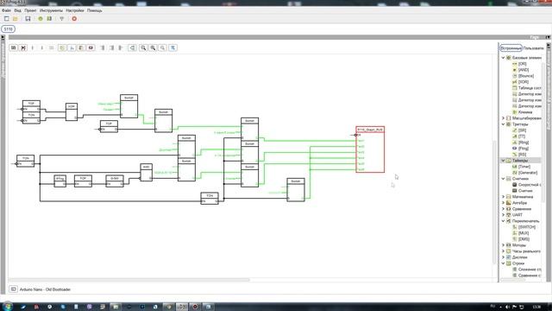Click the Open project folder icon
This screenshot has width=552, height=311.
(16, 19)
